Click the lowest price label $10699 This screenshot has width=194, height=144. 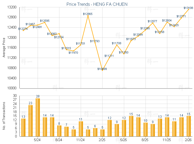(102, 69)
